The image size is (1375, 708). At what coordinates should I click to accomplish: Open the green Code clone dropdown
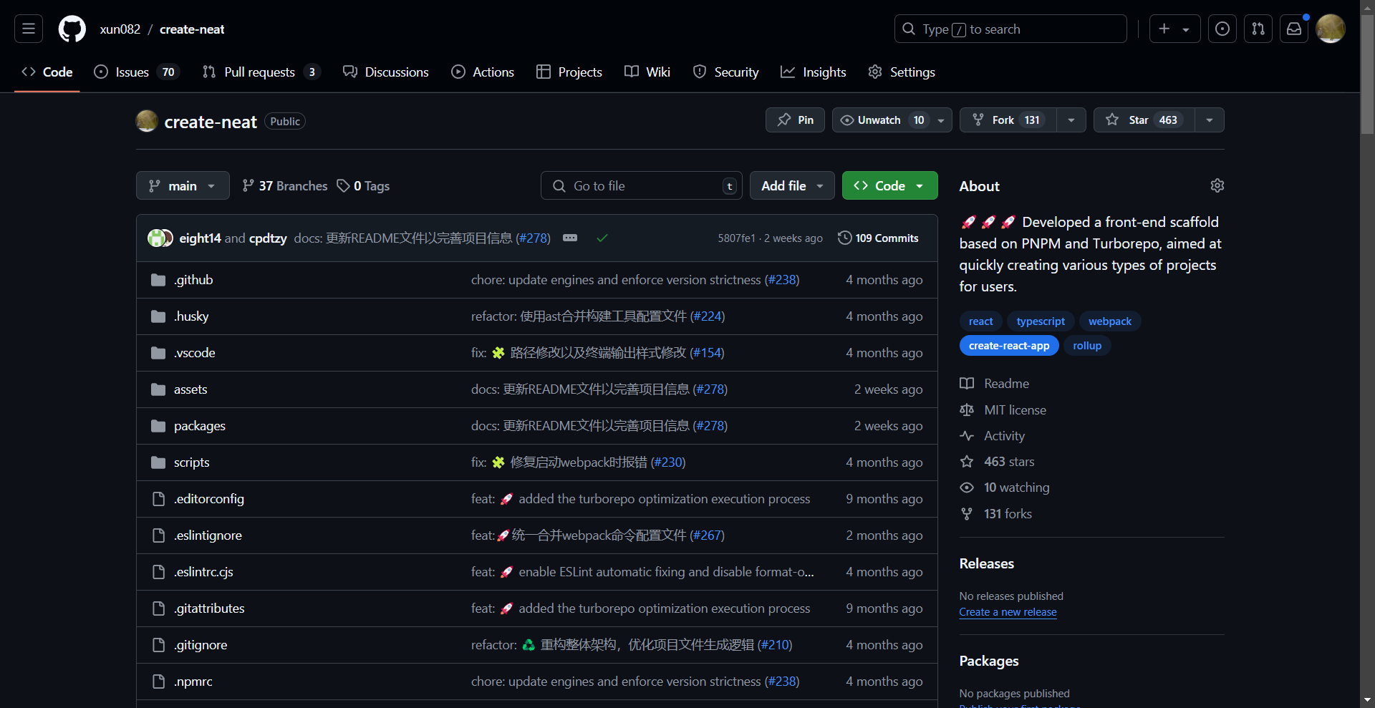tap(889, 185)
